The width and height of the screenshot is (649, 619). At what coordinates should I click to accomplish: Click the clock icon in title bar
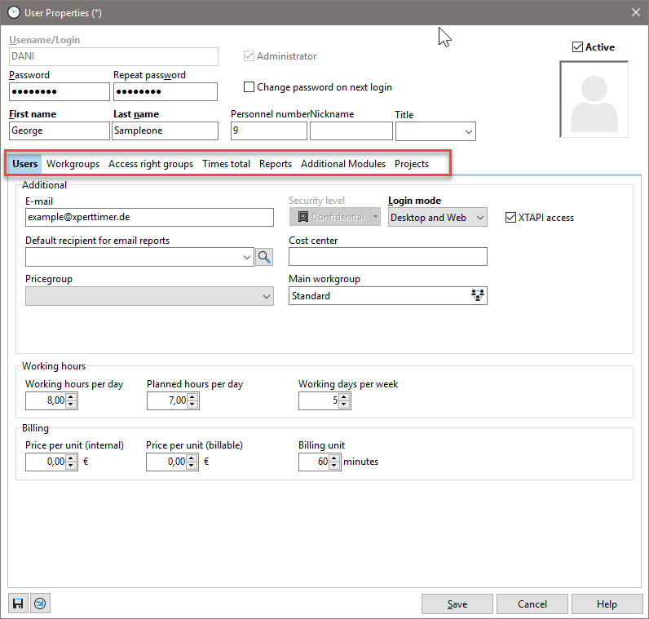coord(13,12)
